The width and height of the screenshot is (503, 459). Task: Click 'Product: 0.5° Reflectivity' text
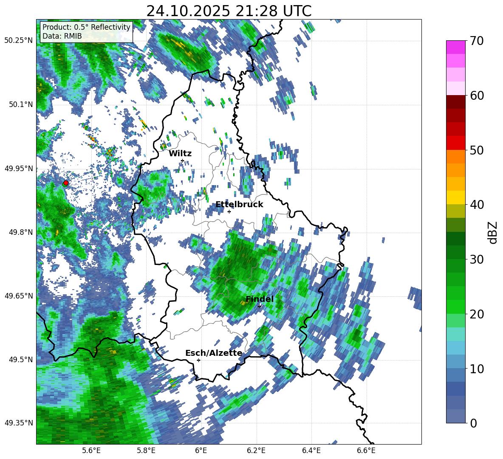click(86, 27)
